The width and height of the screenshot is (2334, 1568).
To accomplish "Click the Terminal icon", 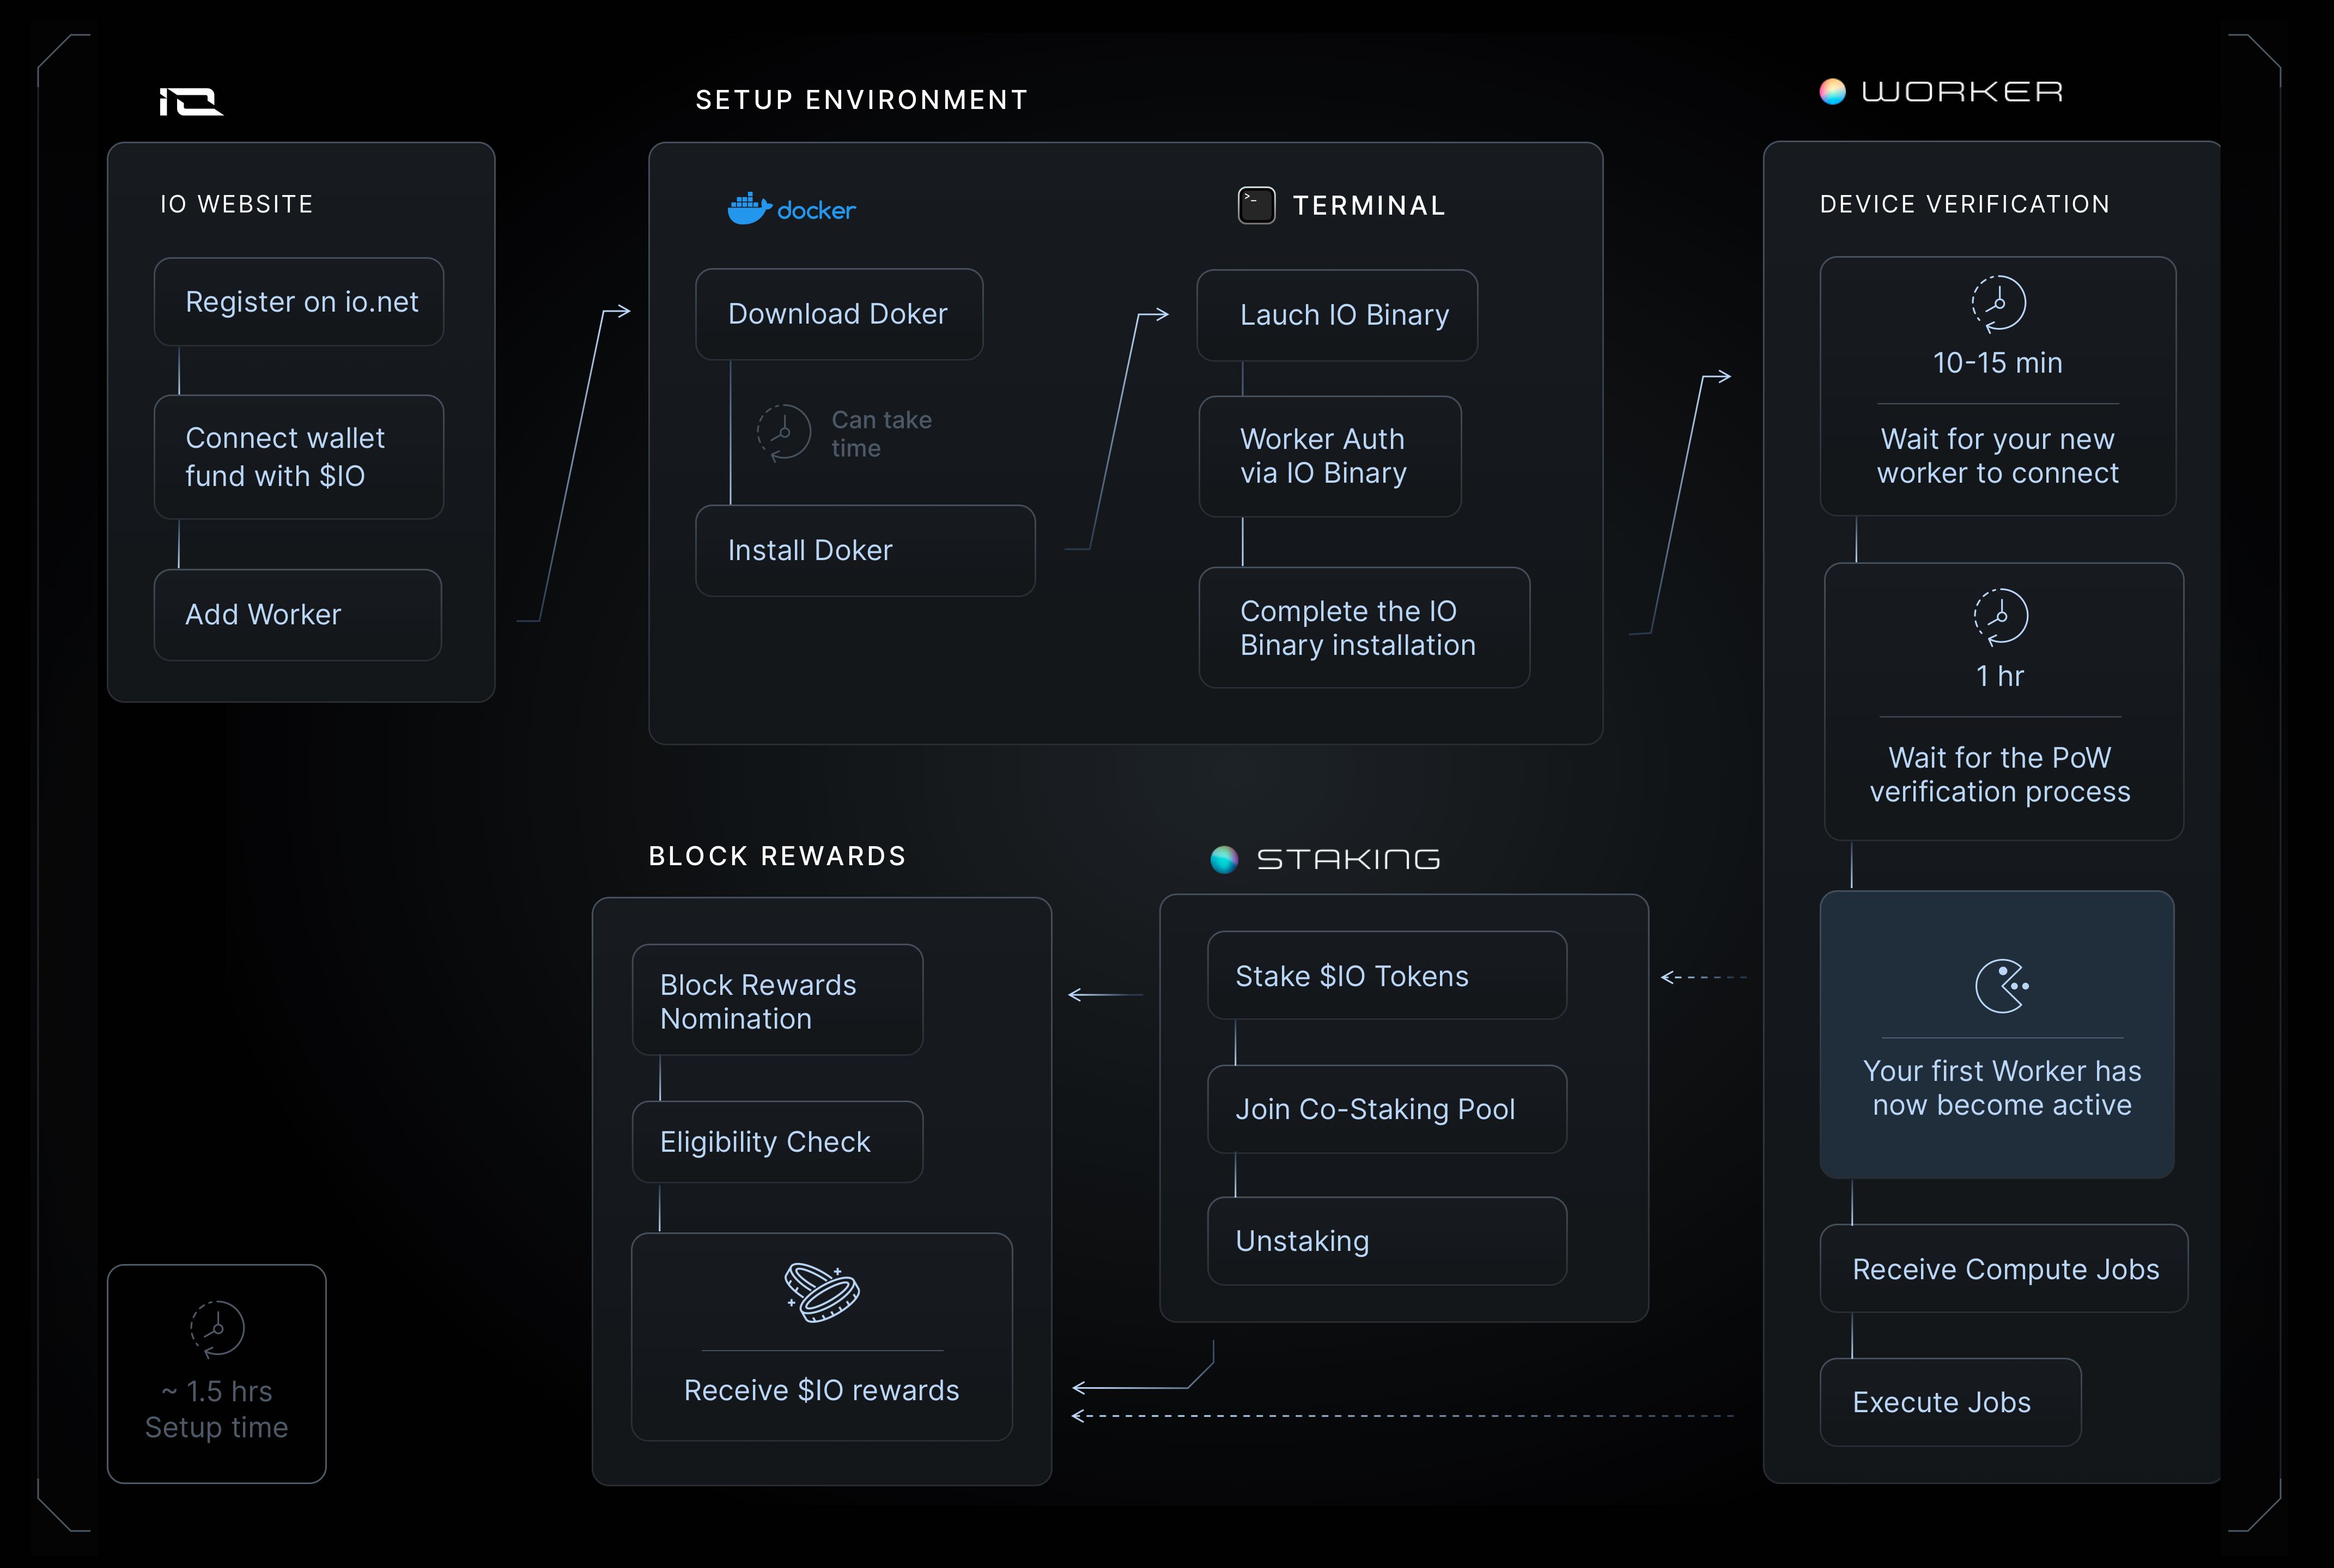I will 1256,204.
